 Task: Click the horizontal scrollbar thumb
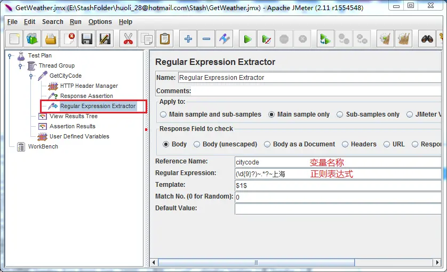(x=256, y=262)
